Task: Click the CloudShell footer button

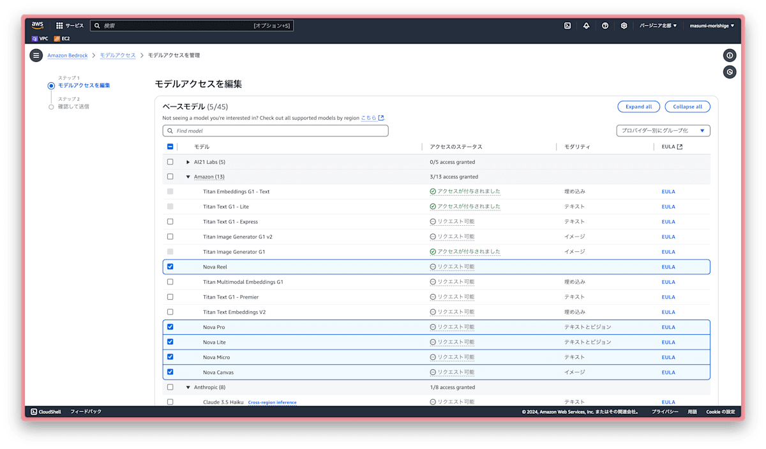Action: click(46, 412)
